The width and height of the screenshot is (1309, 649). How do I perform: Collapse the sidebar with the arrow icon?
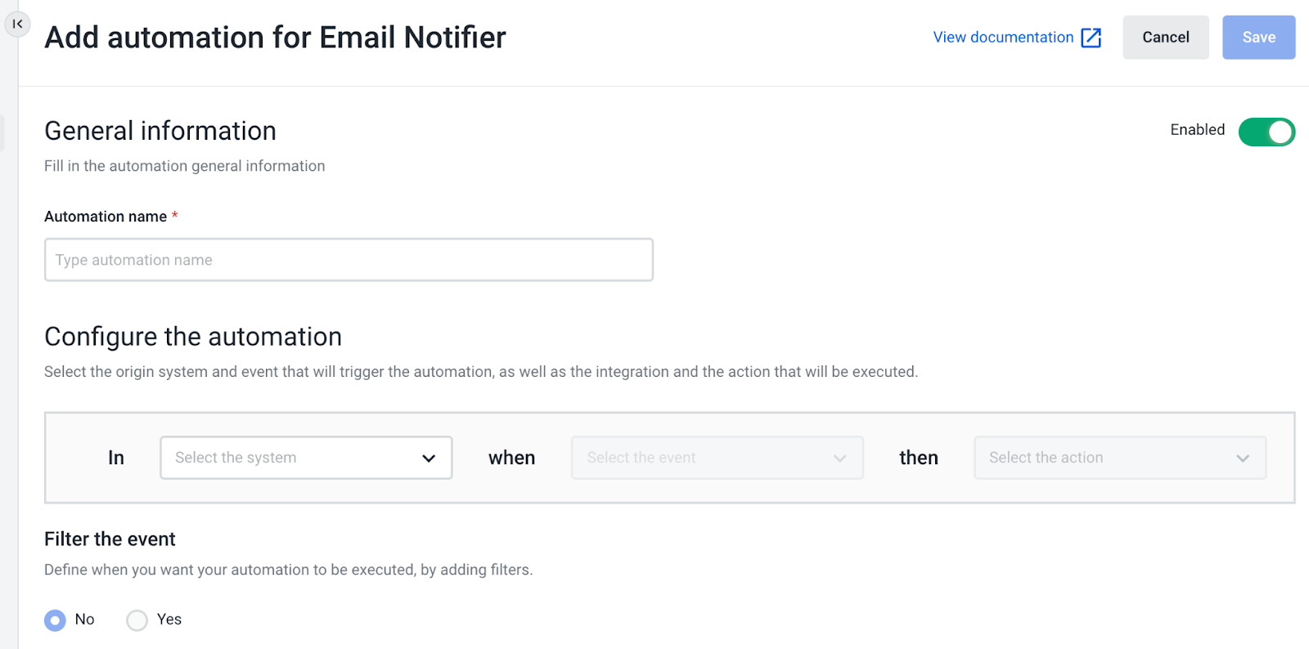[17, 25]
